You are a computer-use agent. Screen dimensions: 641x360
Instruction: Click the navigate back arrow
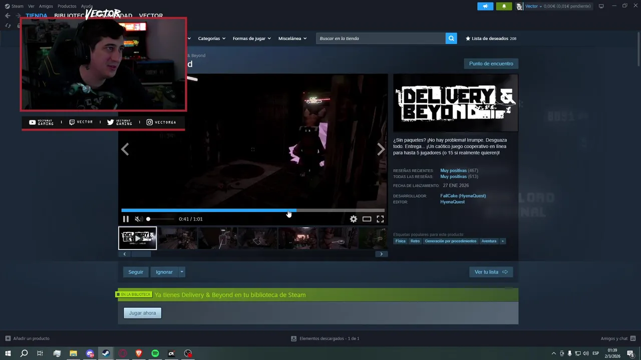tap(8, 15)
